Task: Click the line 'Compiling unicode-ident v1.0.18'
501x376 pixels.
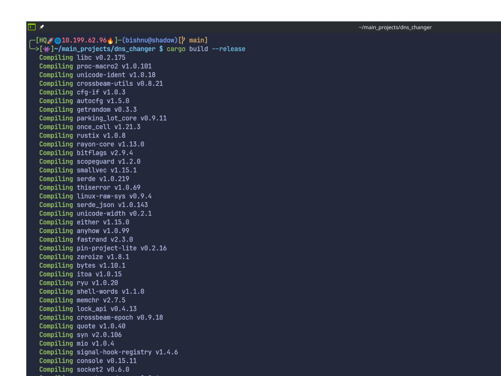Action: coord(97,75)
